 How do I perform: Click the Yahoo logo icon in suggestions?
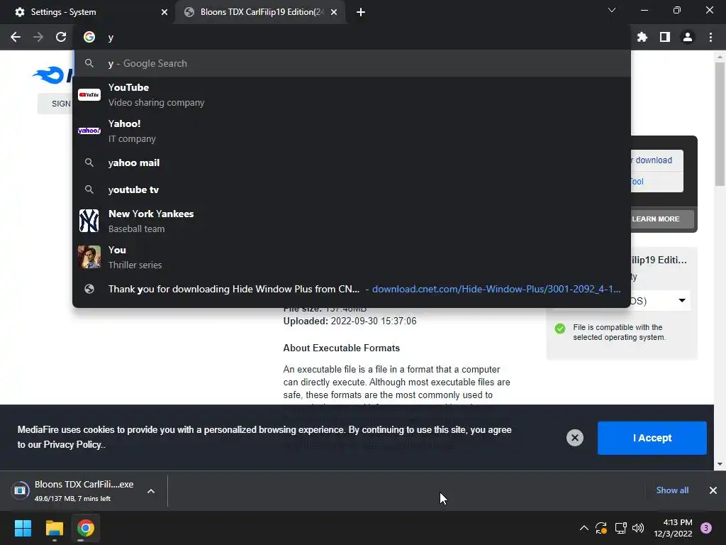click(89, 131)
